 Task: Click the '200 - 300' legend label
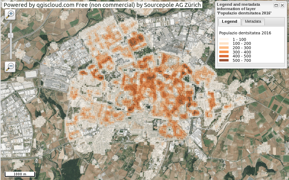(x=242, y=48)
